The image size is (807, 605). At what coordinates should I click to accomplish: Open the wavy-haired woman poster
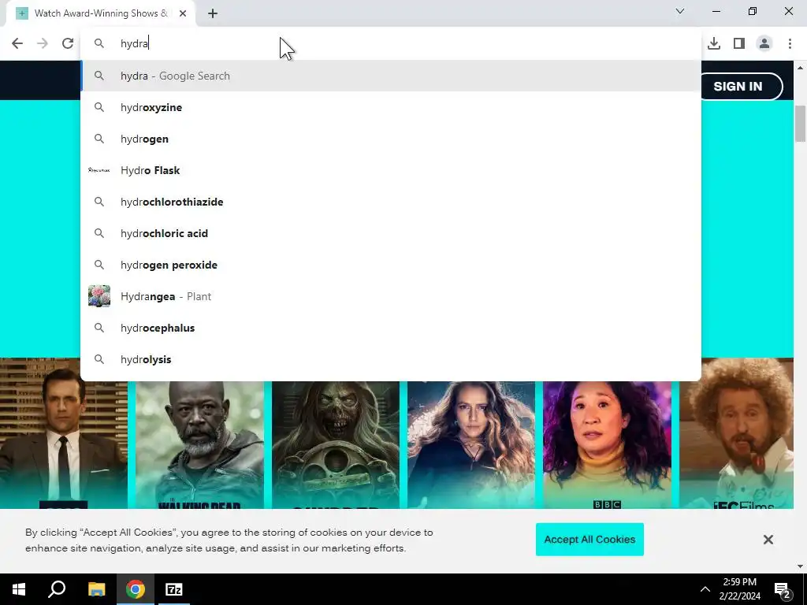[x=471, y=445]
